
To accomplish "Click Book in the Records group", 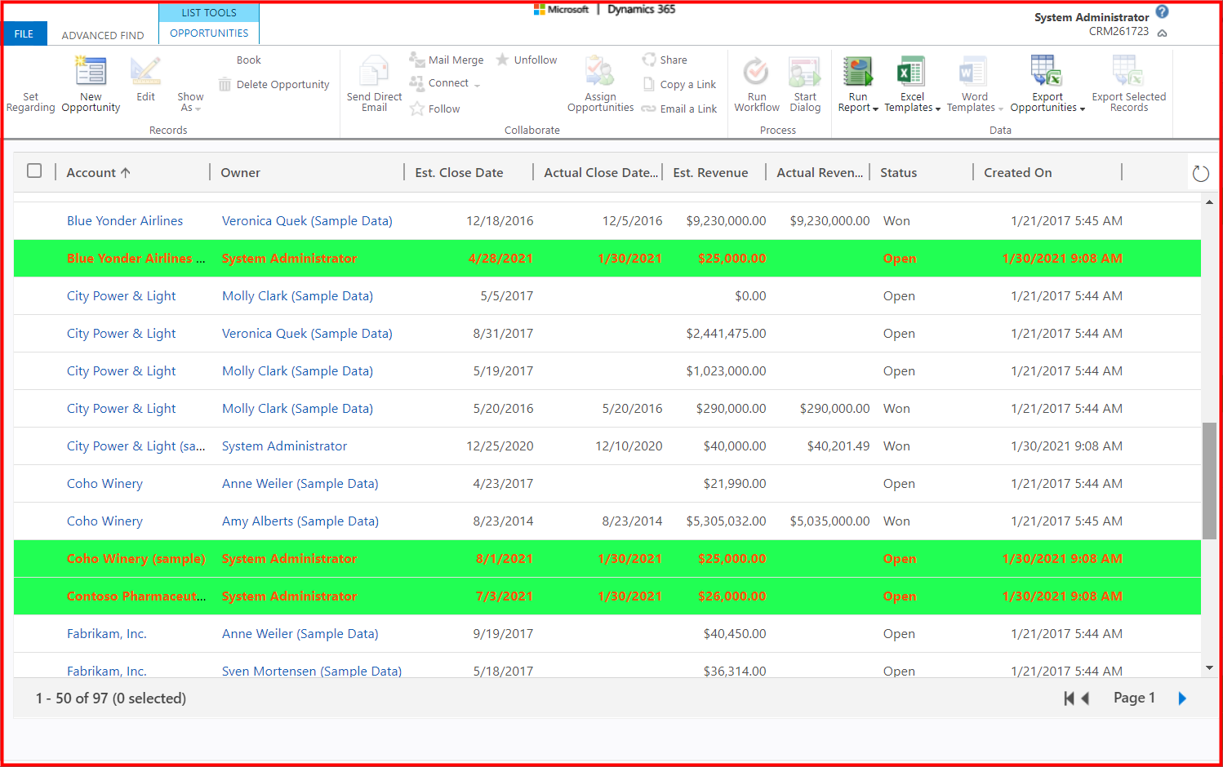I will click(248, 60).
